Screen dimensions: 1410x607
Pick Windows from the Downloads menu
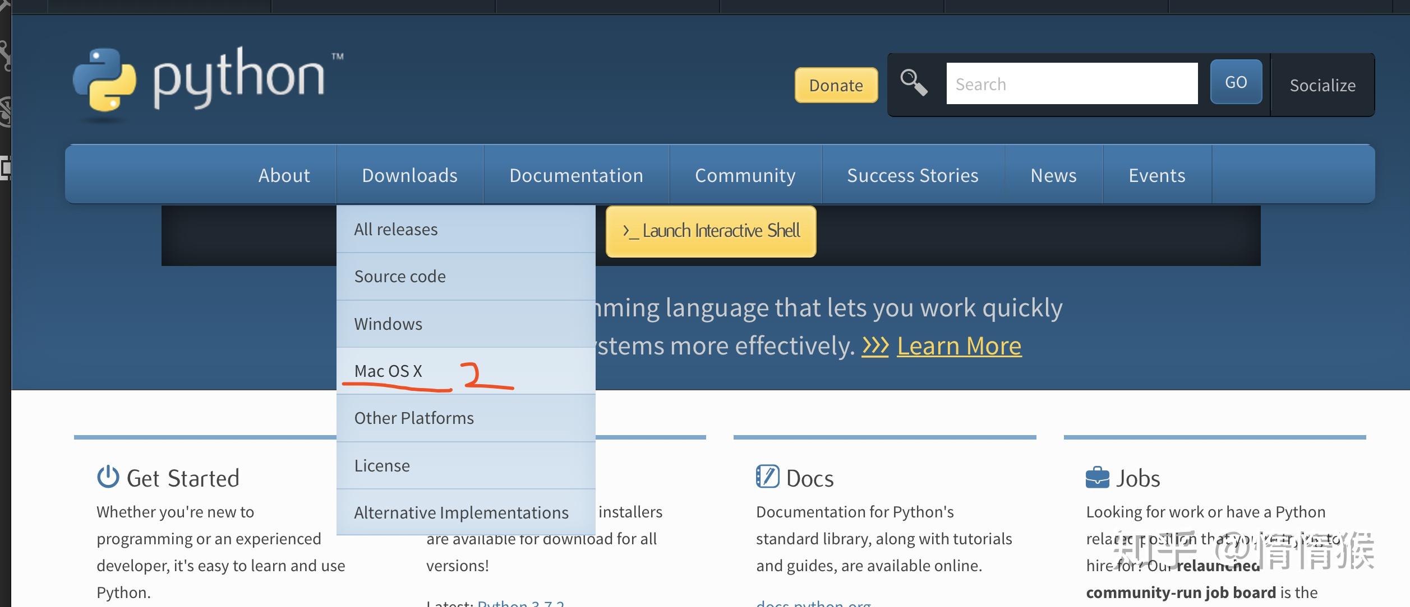point(388,324)
